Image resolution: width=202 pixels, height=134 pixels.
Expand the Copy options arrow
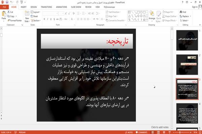pyautogui.click(x=16, y=16)
